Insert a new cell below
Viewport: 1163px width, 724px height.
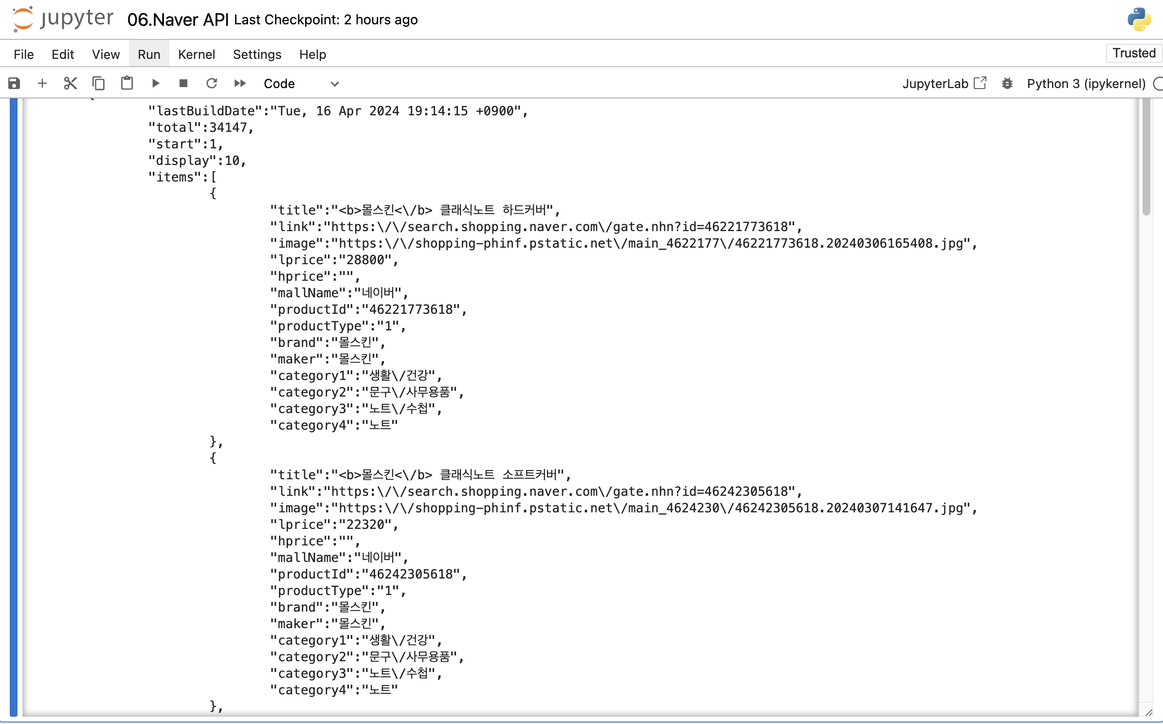point(42,83)
